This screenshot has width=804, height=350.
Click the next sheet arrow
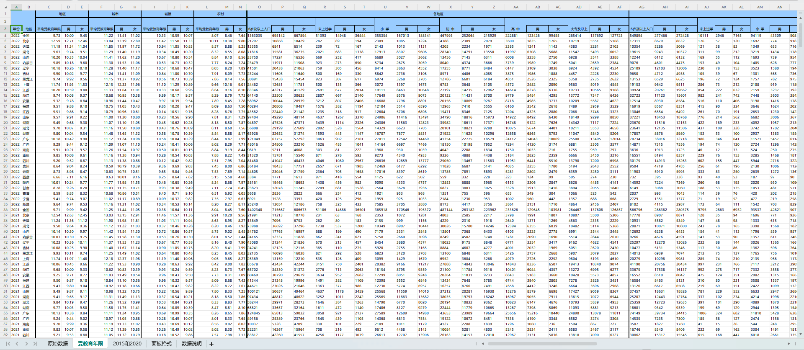(26, 344)
